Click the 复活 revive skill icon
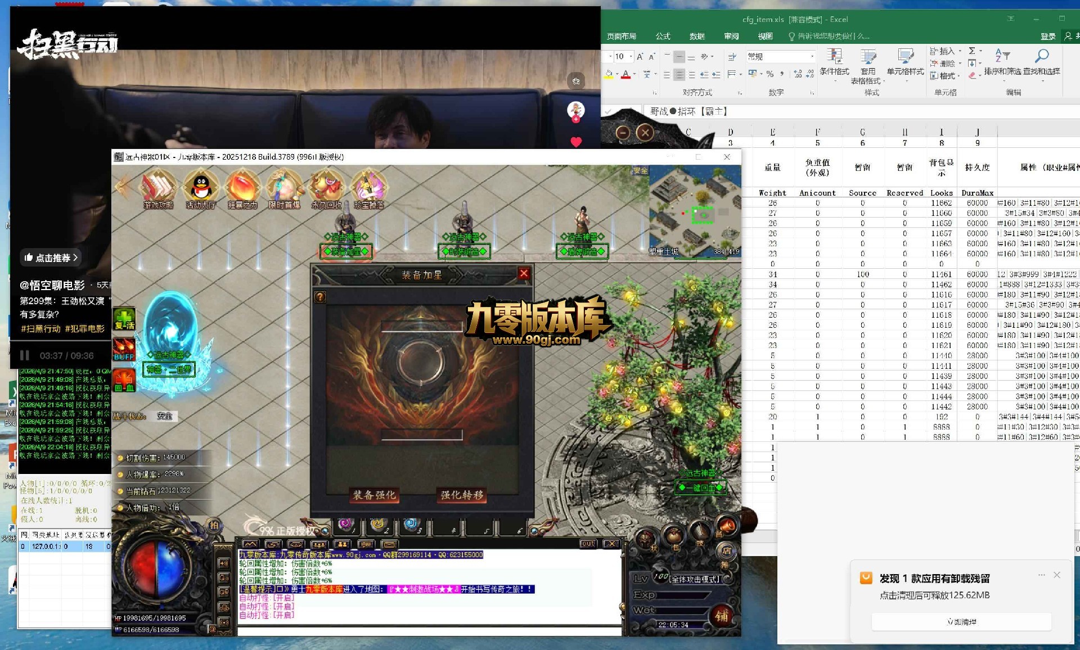1080x650 pixels. pos(124,319)
